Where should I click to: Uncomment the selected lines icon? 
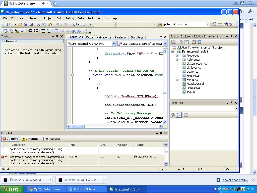[49, 31]
